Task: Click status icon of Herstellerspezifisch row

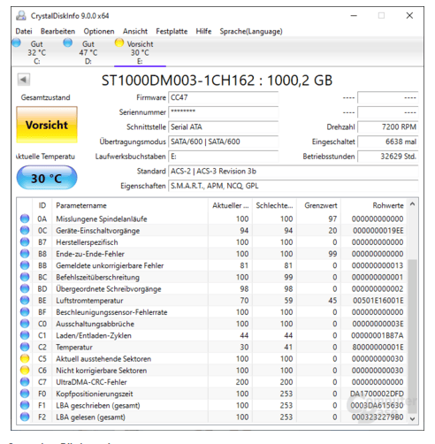Action: tap(25, 242)
